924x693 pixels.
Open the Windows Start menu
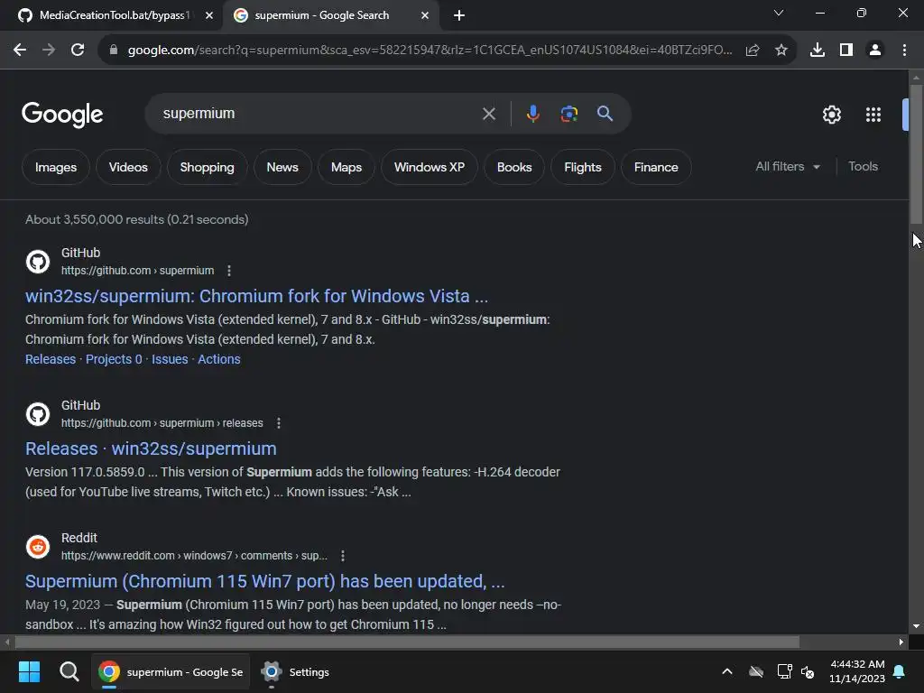coord(29,671)
